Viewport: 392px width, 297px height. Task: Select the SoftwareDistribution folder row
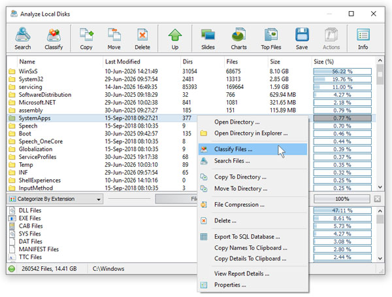tap(190, 95)
